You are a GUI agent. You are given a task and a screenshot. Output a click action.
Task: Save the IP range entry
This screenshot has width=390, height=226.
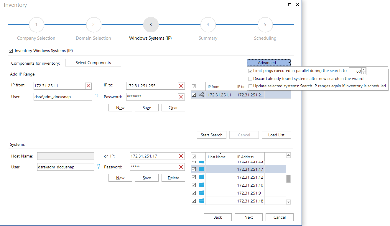(147, 108)
